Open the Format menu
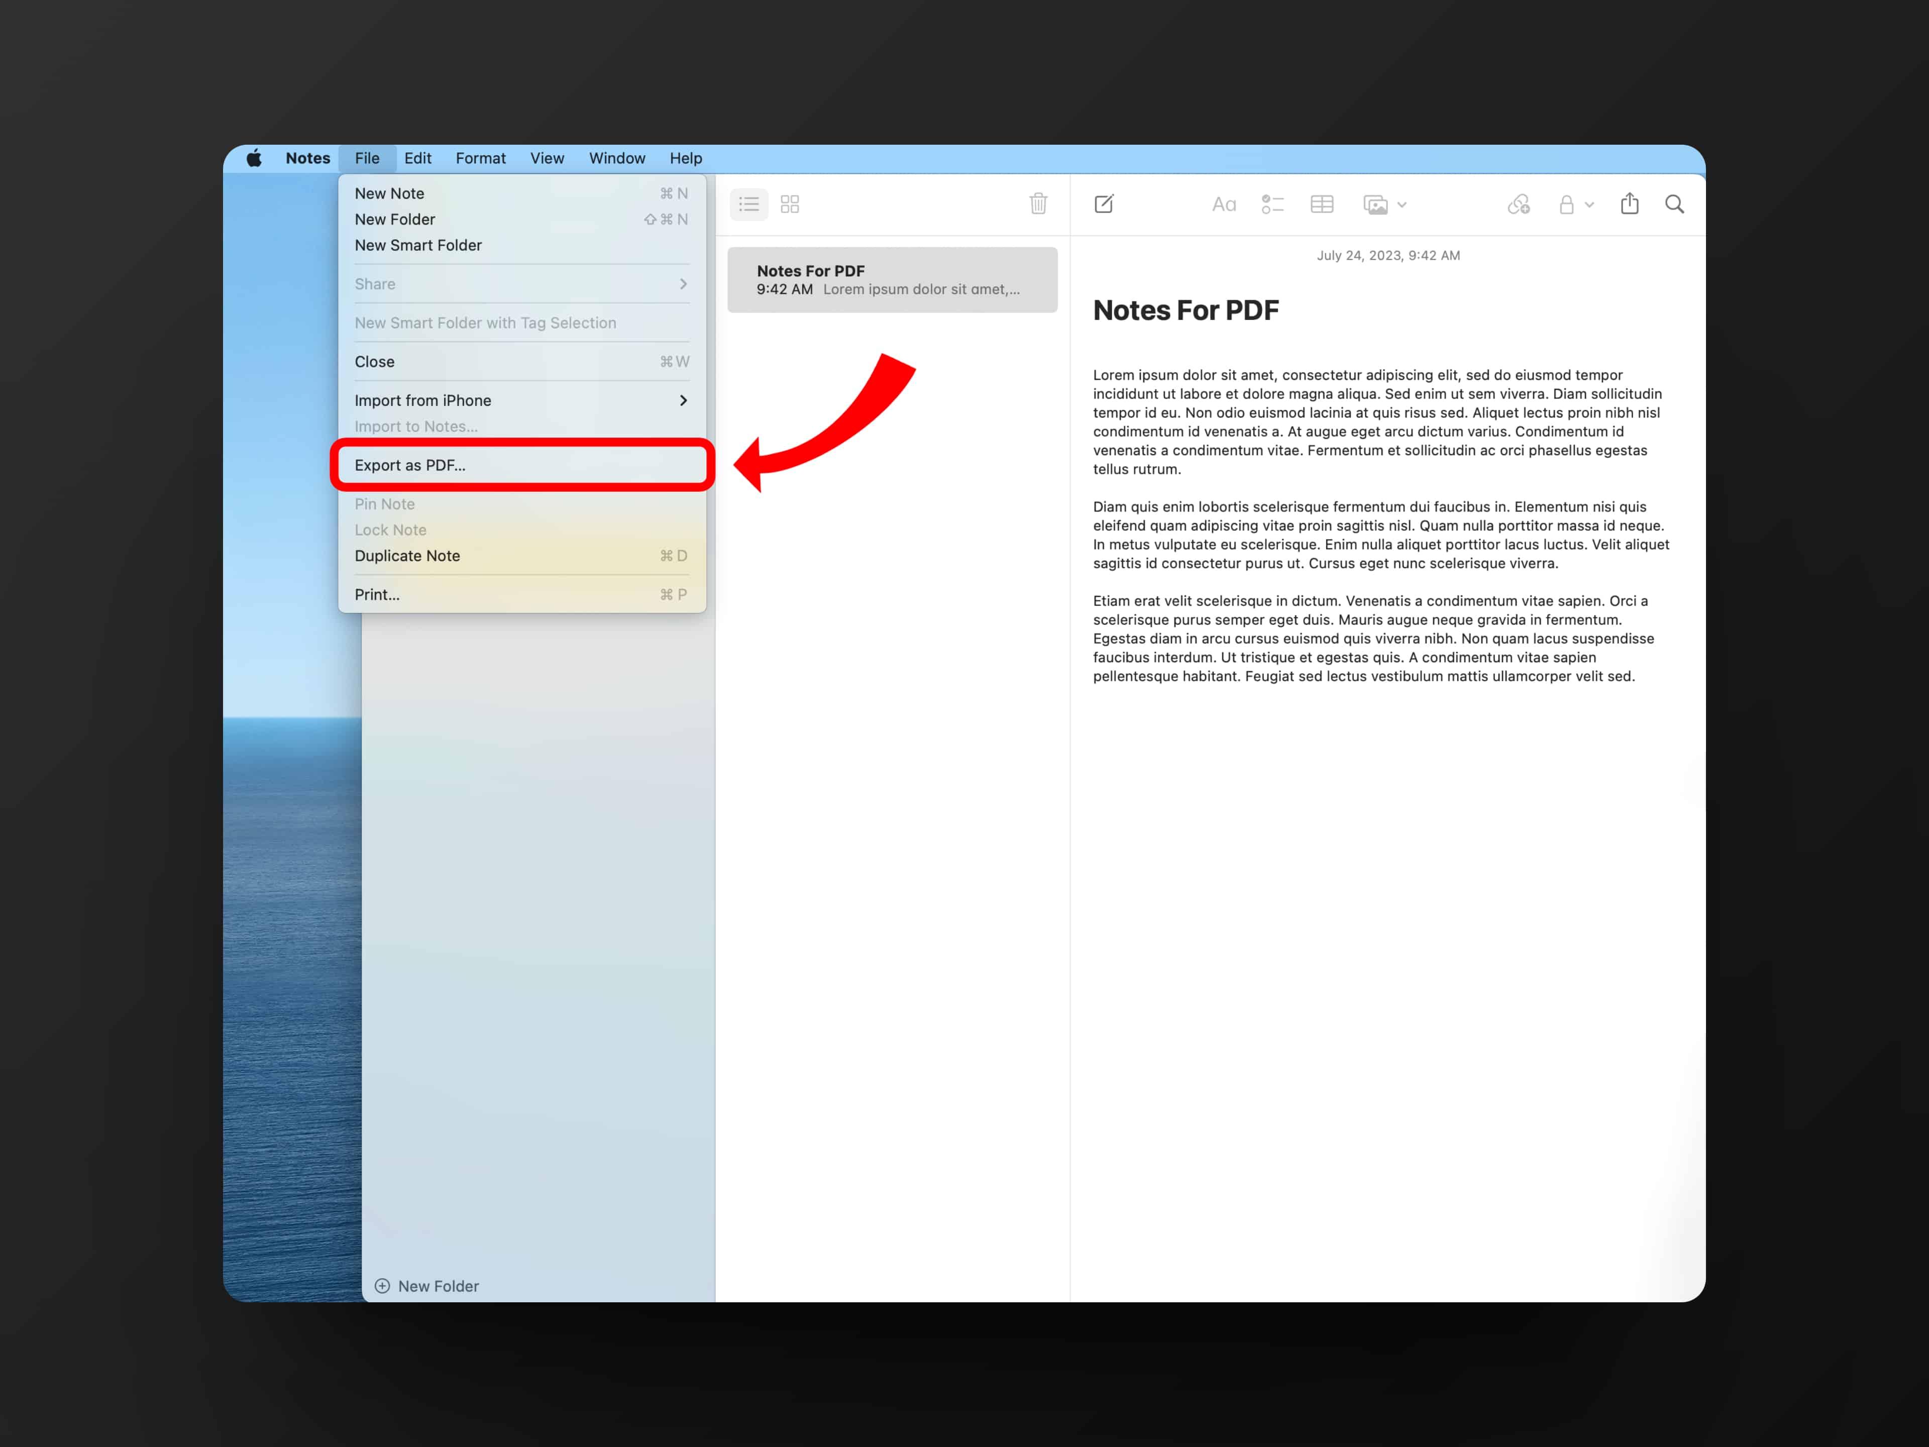This screenshot has height=1447, width=1929. [481, 158]
